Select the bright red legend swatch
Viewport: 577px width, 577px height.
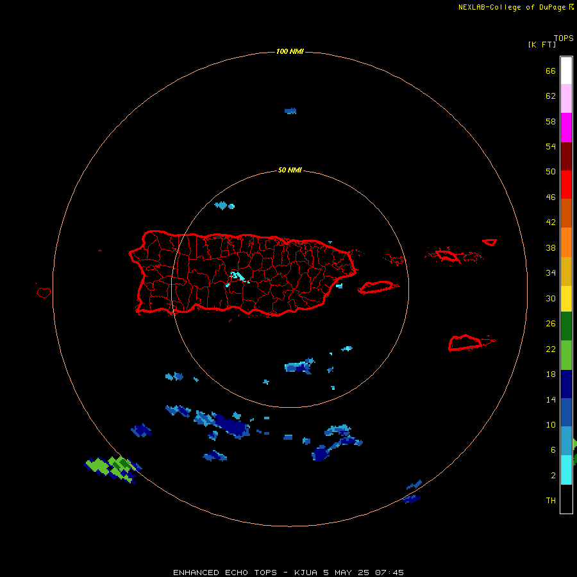coord(566,185)
